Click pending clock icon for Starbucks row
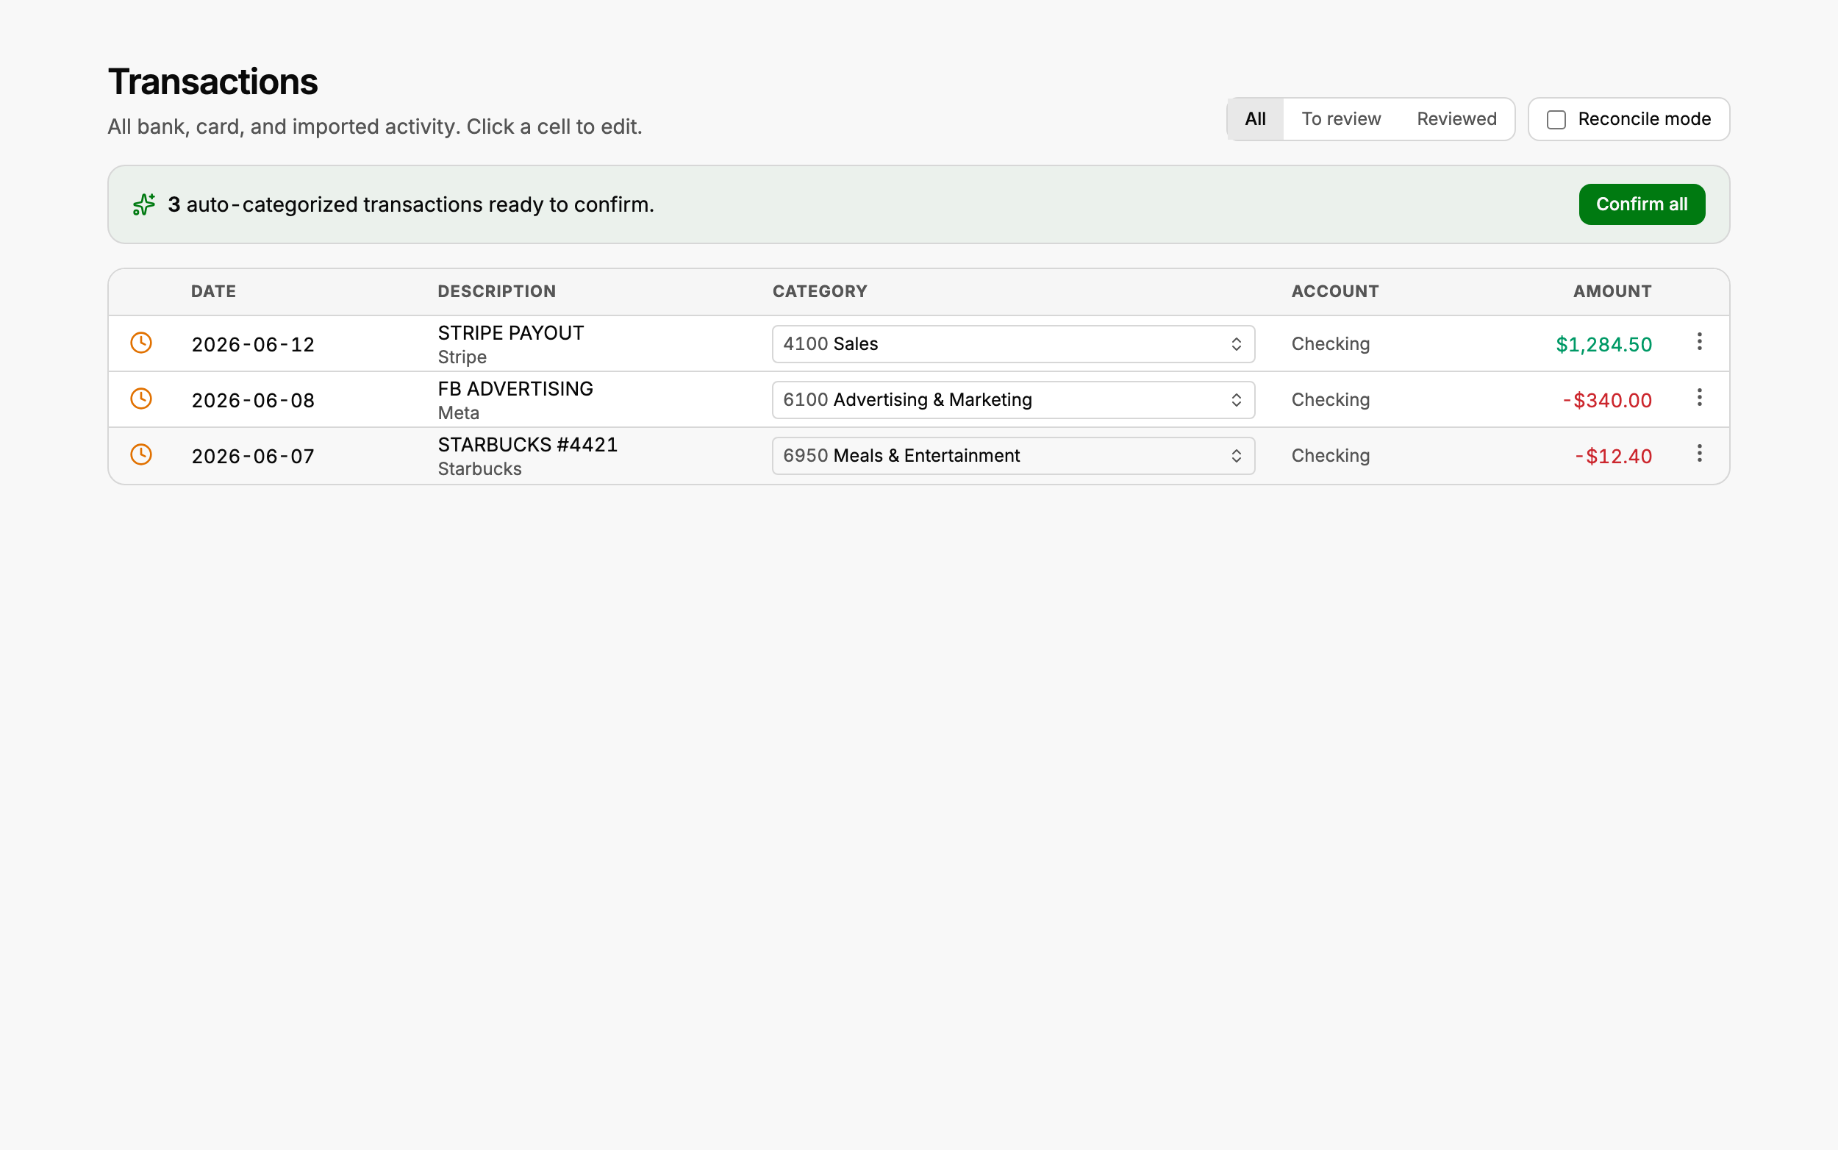The image size is (1838, 1150). [x=141, y=455]
